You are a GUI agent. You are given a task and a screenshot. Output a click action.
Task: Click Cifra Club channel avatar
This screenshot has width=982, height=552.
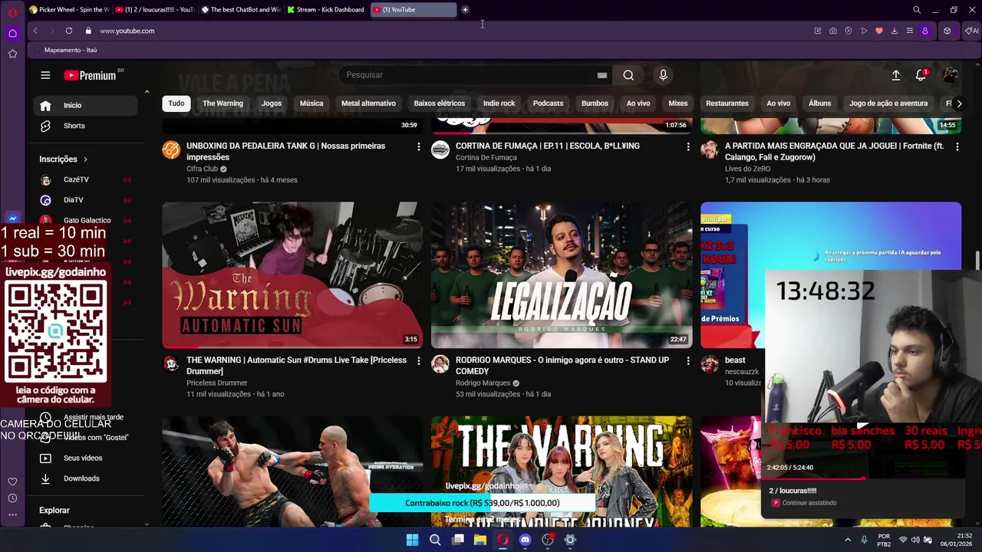(171, 149)
